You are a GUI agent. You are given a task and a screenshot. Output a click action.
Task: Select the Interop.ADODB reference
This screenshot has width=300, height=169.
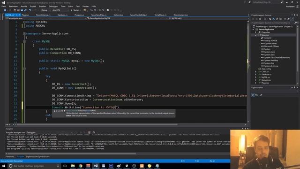[270, 41]
